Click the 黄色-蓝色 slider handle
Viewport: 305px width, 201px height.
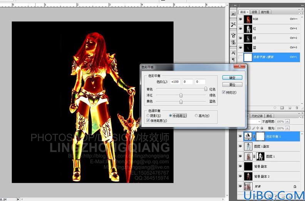(x=181, y=101)
